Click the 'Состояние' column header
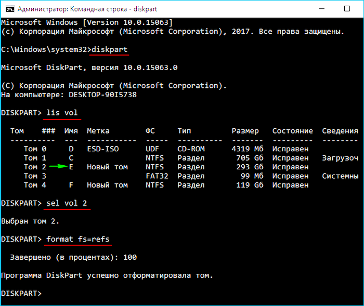The image size is (364, 306). click(292, 131)
